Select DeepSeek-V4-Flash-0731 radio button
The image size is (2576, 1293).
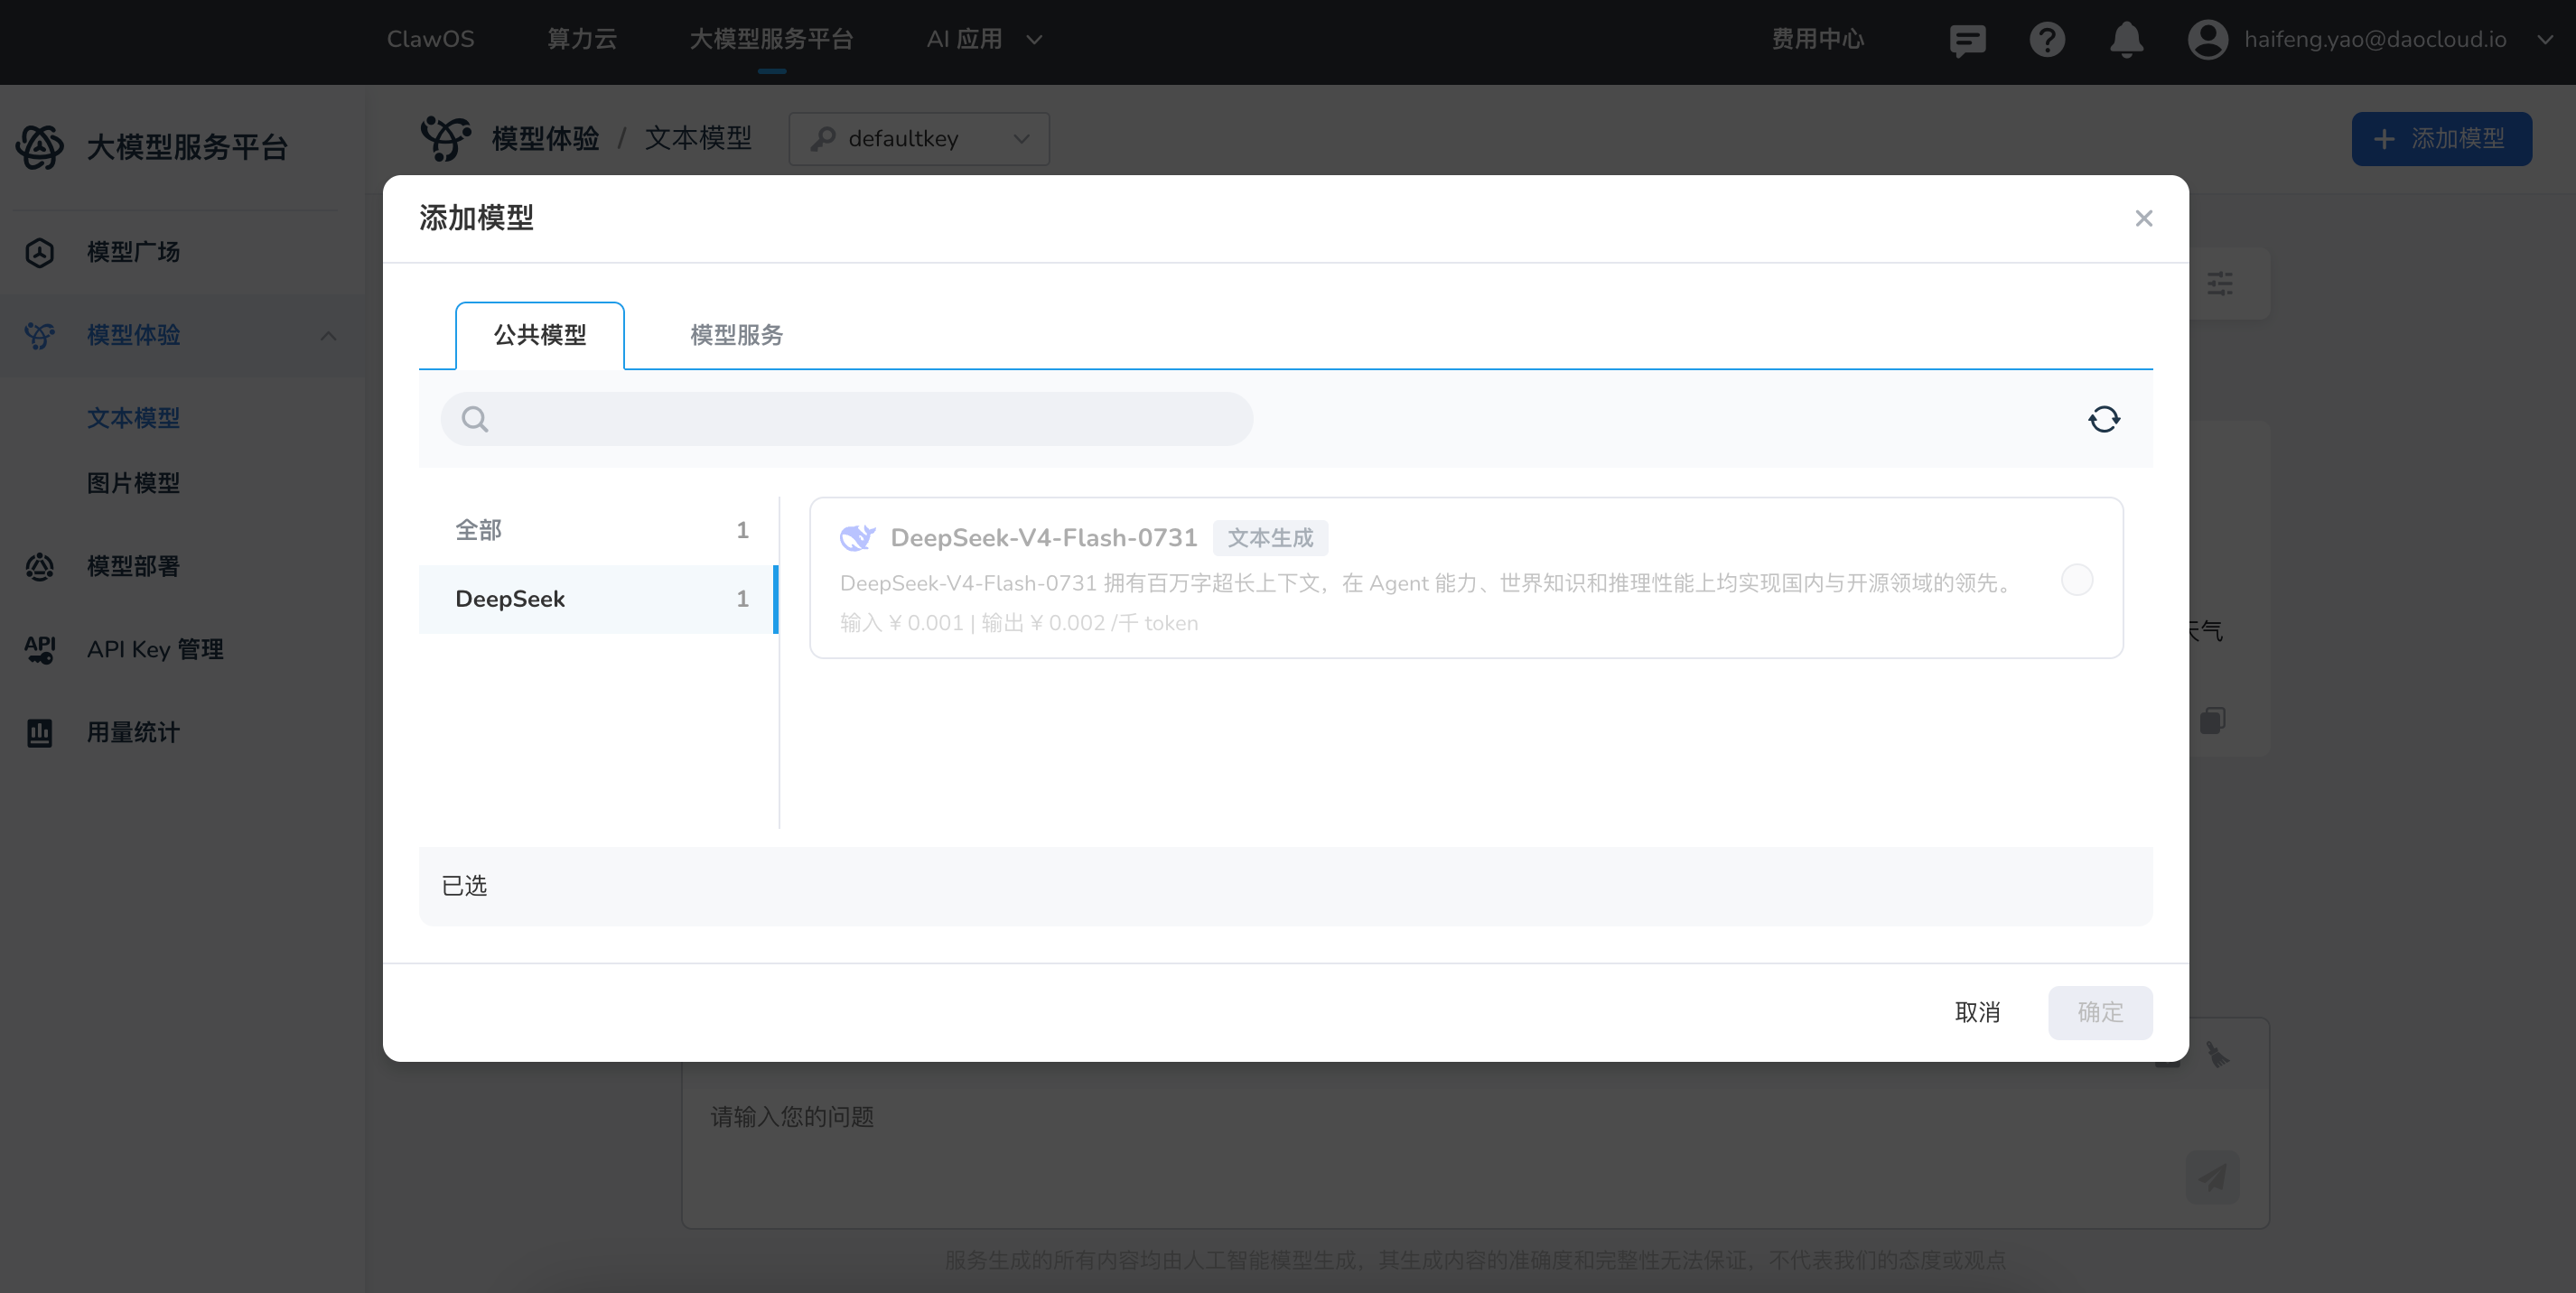[x=2077, y=580]
